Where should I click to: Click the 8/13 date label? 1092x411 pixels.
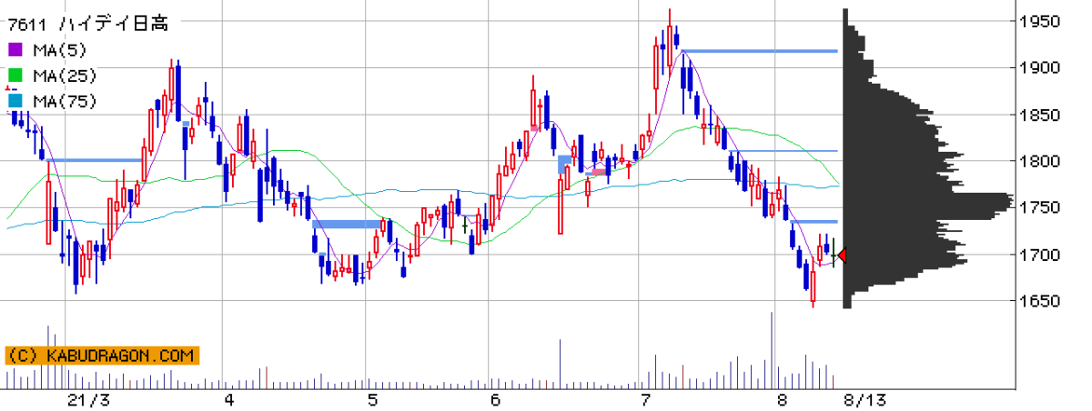864,400
